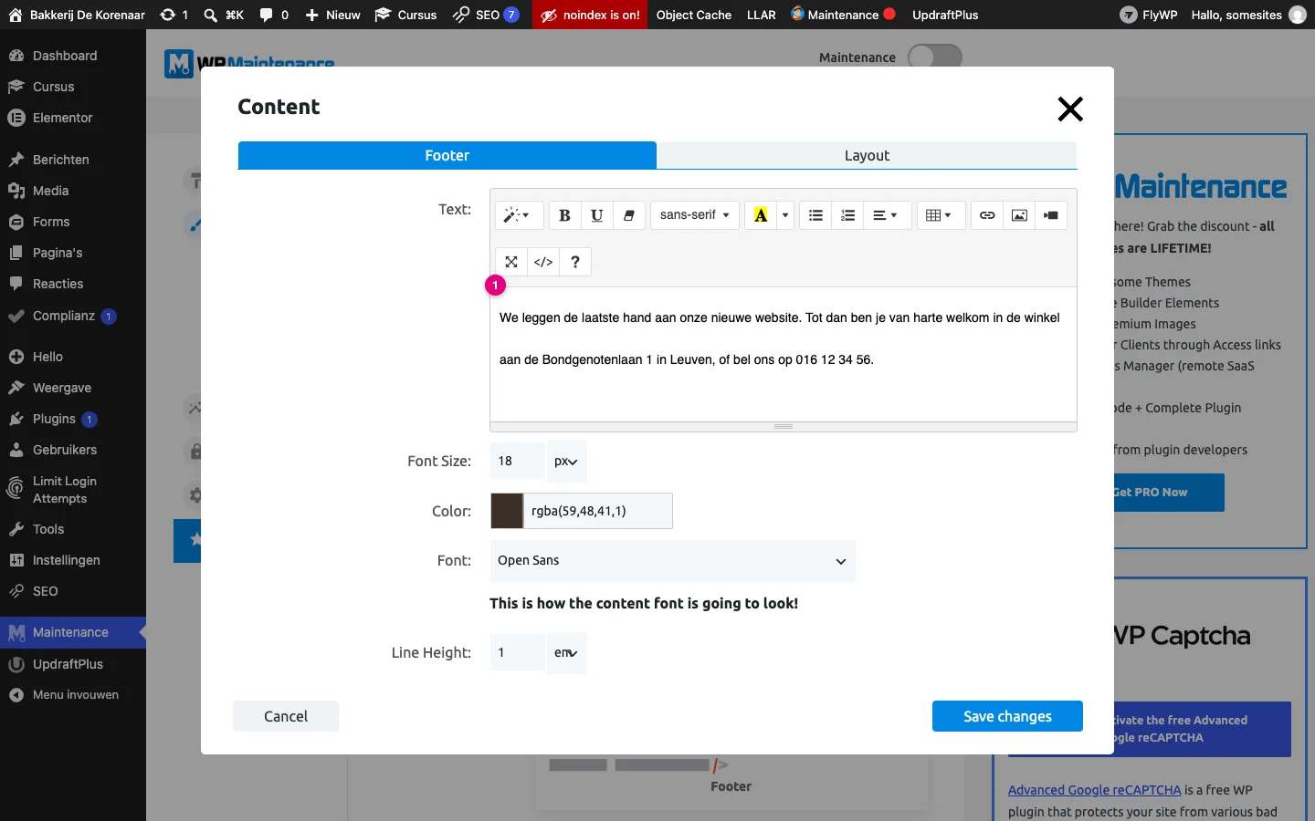Insert a video with the video icon
1315x821 pixels.
coord(1051,215)
